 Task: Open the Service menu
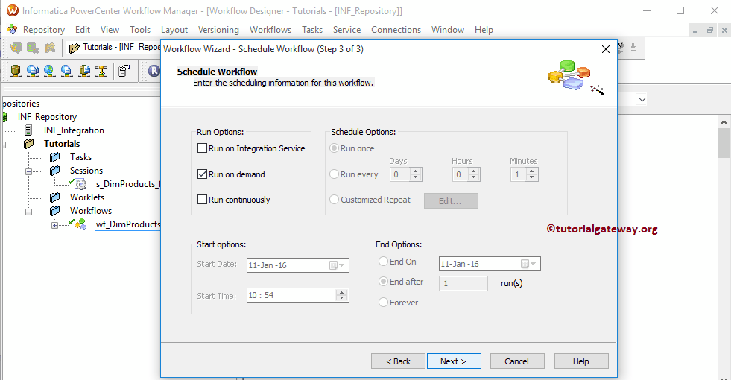click(346, 29)
